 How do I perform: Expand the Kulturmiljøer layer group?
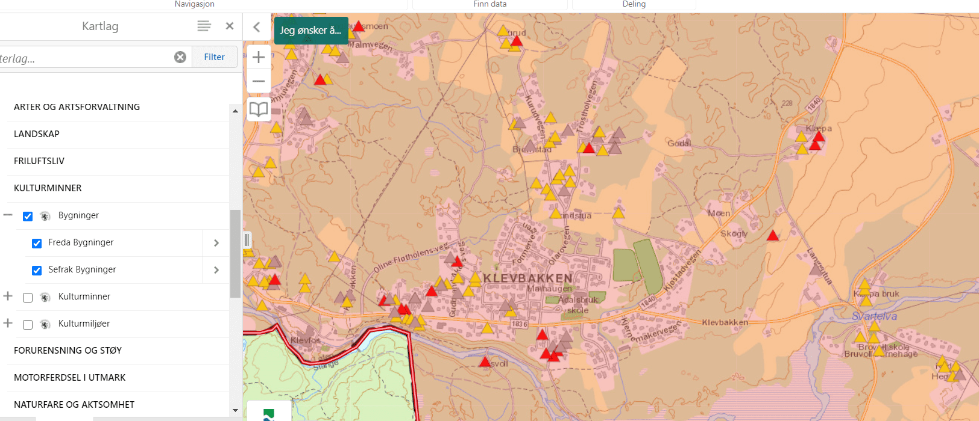pos(8,323)
